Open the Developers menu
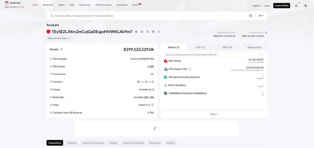 tap(122, 5)
